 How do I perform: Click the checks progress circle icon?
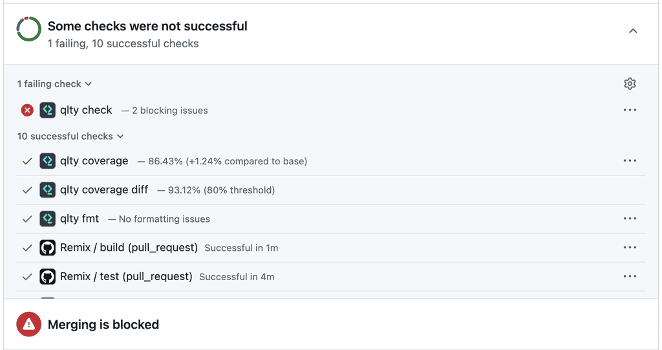pyautogui.click(x=28, y=29)
